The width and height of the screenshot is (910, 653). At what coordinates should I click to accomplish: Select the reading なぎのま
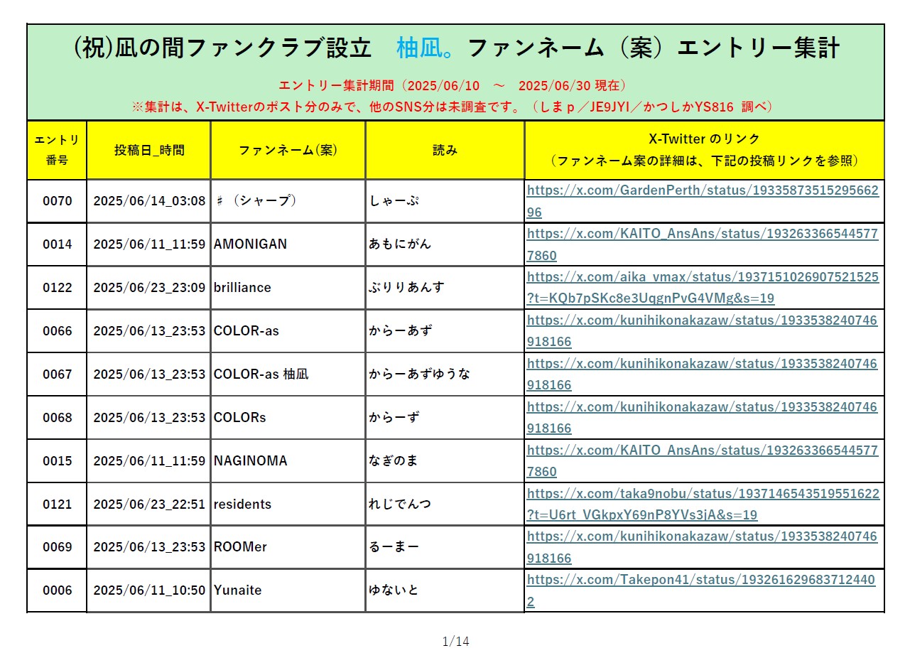(394, 461)
